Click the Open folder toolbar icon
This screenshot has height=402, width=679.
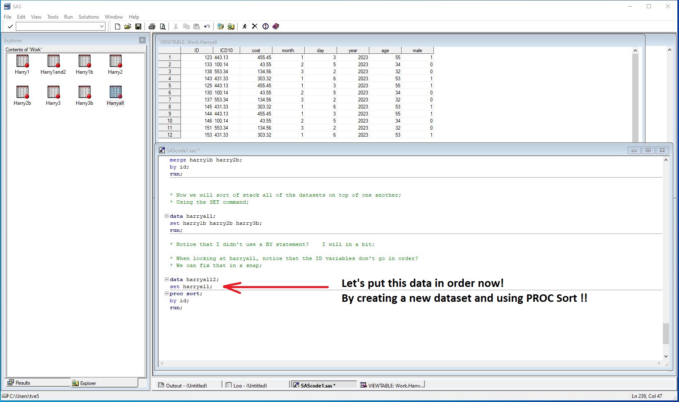[128, 26]
